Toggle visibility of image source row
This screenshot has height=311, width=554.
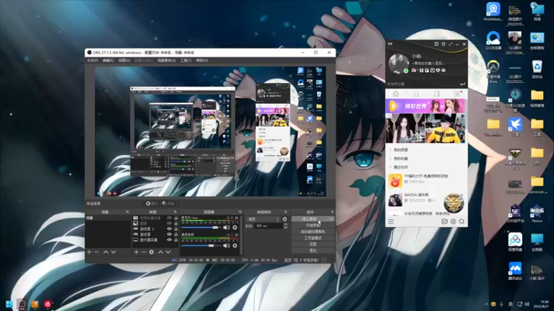pos(169,223)
